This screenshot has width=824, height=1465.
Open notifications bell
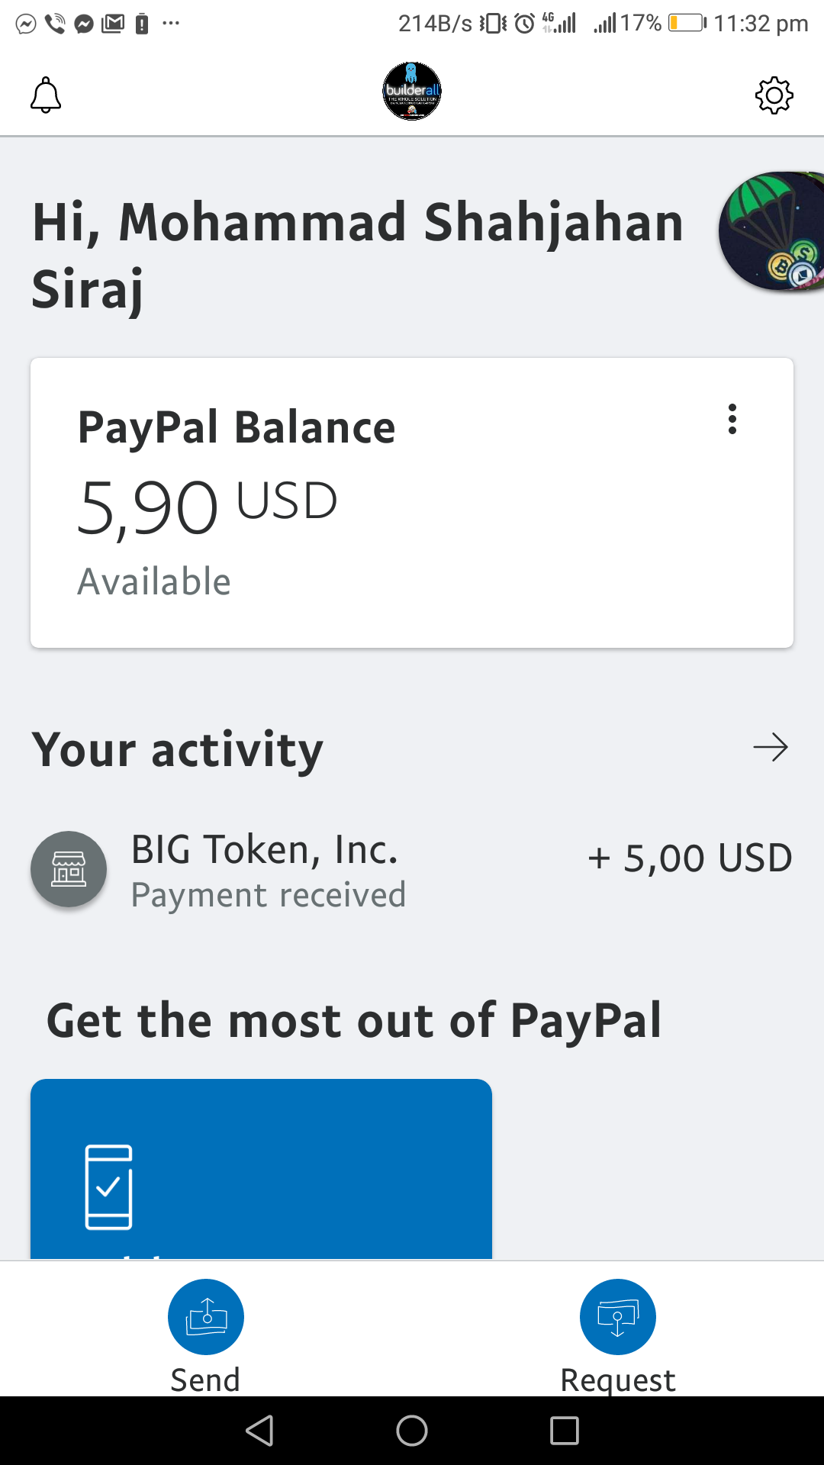click(x=46, y=95)
